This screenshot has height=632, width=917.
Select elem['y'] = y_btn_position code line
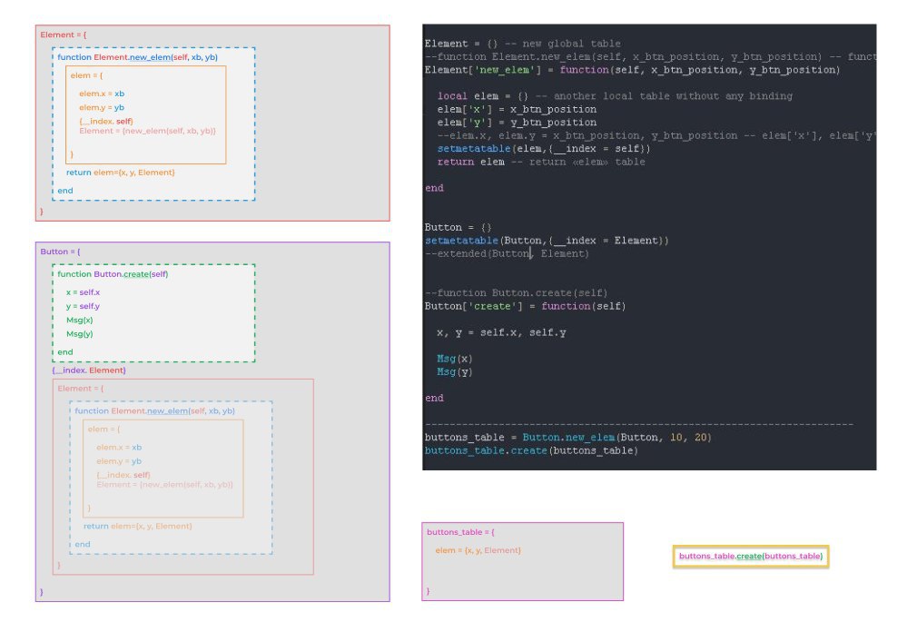(x=517, y=123)
